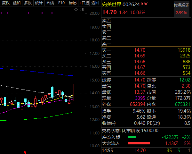Select the 叠加 toolbar item
Screen dimensions: 192x154
pos(17,3)
